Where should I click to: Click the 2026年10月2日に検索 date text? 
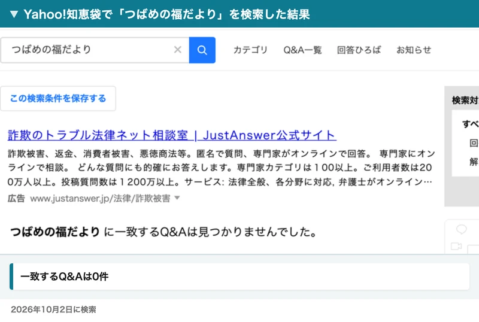coord(53,309)
